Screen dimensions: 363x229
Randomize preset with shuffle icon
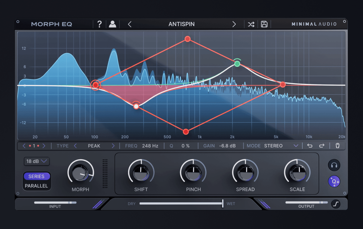(x=251, y=24)
